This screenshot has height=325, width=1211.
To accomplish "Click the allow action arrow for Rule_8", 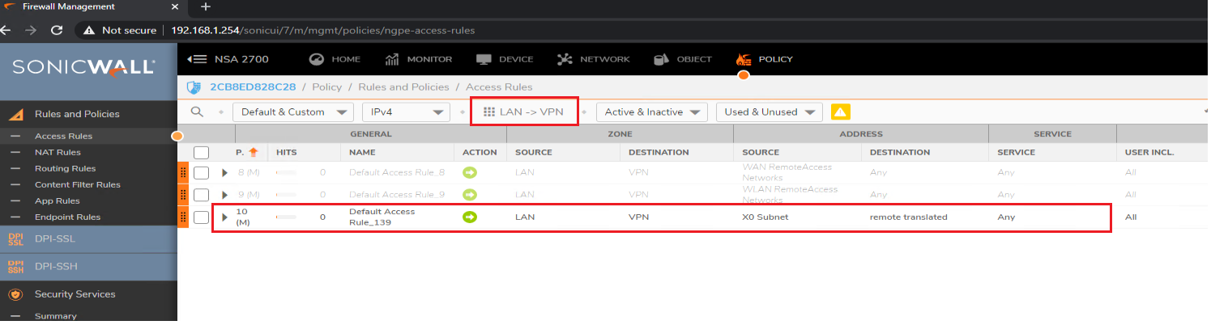I will click(x=470, y=172).
